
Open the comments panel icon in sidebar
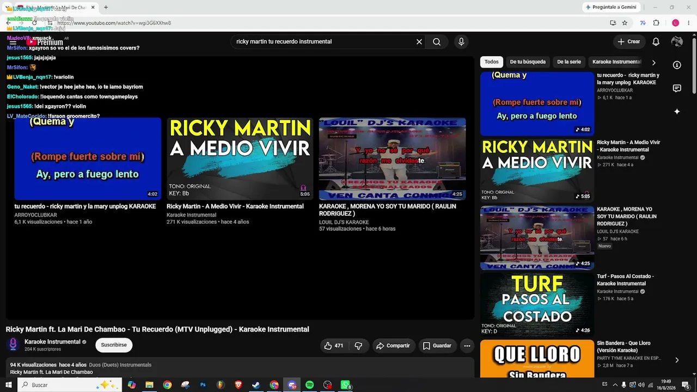677,88
